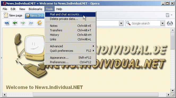Open the Edit menu

pyautogui.click(x=13, y=9)
